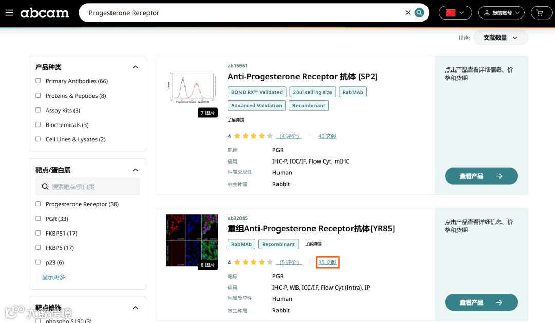Open the 40 文献 publications link
This screenshot has width=555, height=323.
click(327, 136)
